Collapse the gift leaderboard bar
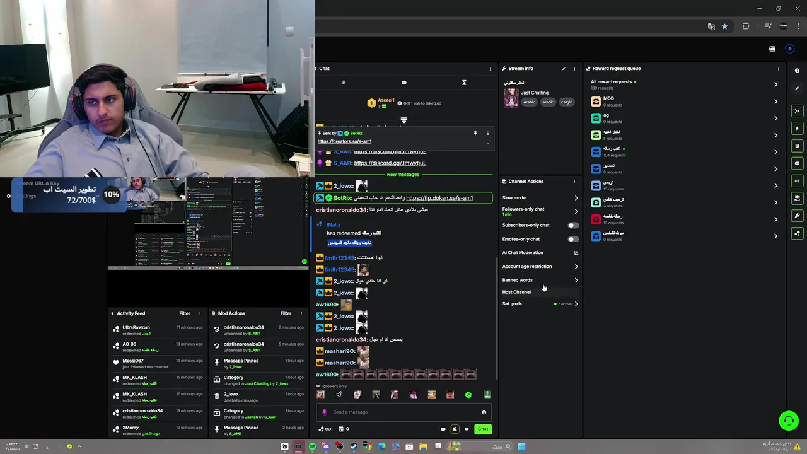 [404, 120]
